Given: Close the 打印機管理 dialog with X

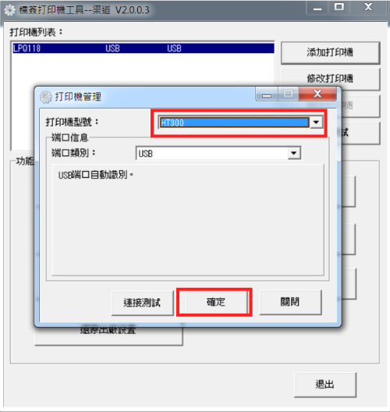Looking at the screenshot, I should click(x=317, y=94).
